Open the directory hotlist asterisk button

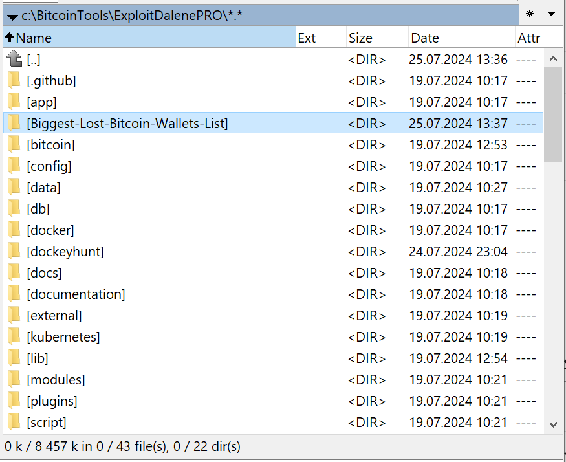click(530, 14)
